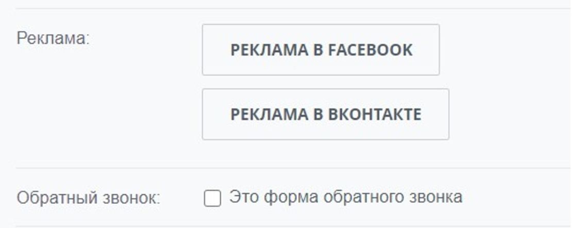
Task: Toggle the callback form checkbox
Action: click(x=212, y=198)
